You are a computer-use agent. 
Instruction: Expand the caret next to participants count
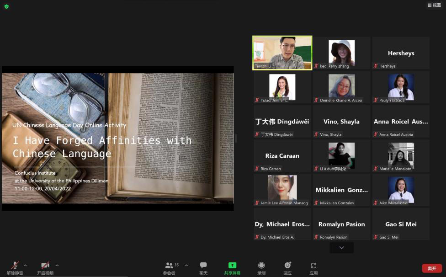point(186,265)
